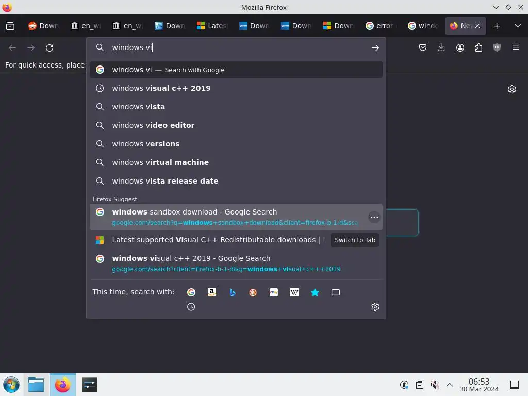This screenshot has height=396, width=528.
Task: Open search settings gear in dropdown
Action: [375, 307]
